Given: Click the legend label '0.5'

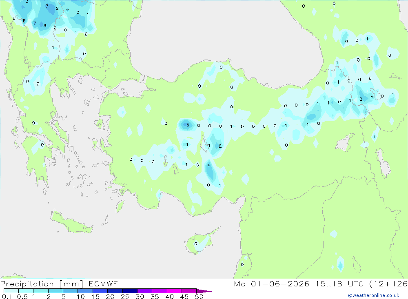Looking at the screenshot, I should (x=22, y=297).
